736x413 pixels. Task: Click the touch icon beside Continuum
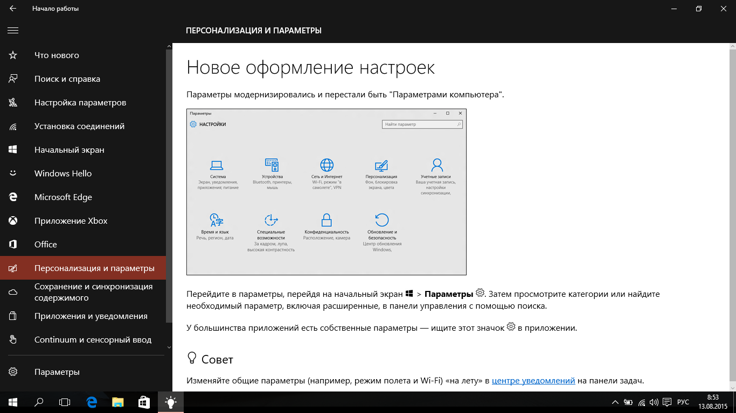tap(13, 340)
